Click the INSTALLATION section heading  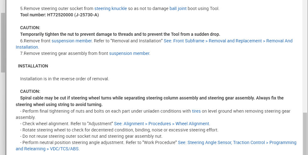click(x=33, y=66)
